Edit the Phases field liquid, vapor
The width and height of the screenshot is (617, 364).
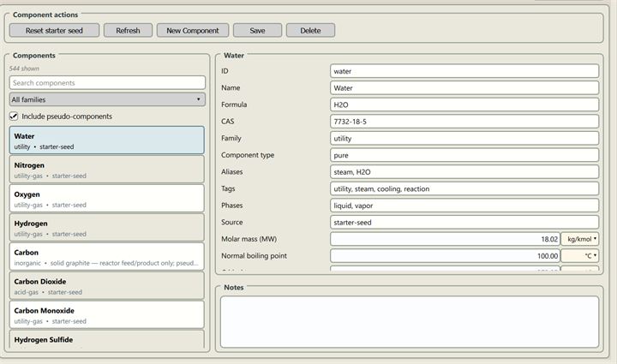pos(464,206)
